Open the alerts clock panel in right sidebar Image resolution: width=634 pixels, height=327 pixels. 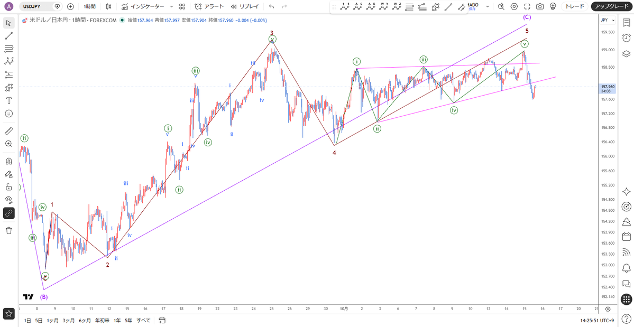tap(626, 38)
